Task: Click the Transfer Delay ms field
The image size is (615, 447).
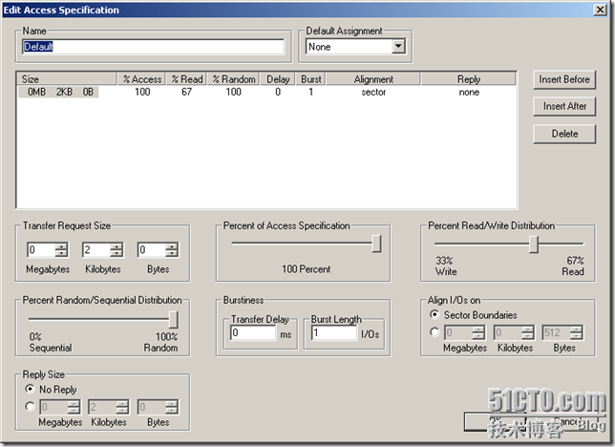Action: (x=253, y=332)
